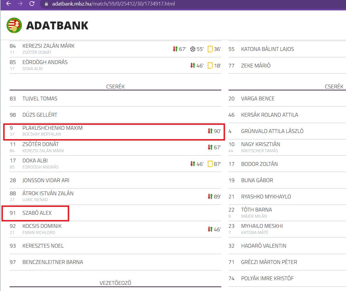
Task: Click the right-side CSERÉK heading
Action: (334, 86)
